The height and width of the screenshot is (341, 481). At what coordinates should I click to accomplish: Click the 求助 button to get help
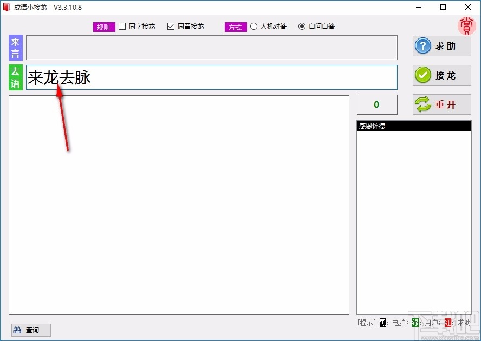coord(441,46)
